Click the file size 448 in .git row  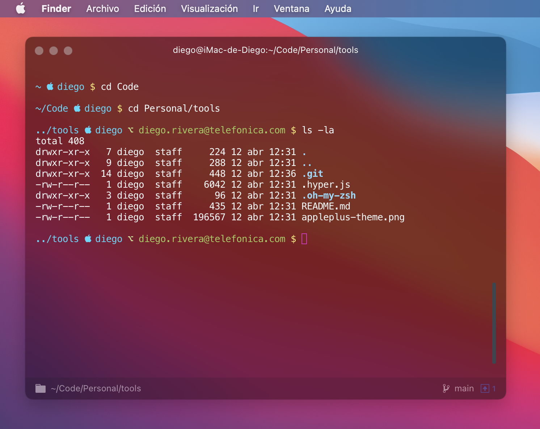pyautogui.click(x=217, y=174)
